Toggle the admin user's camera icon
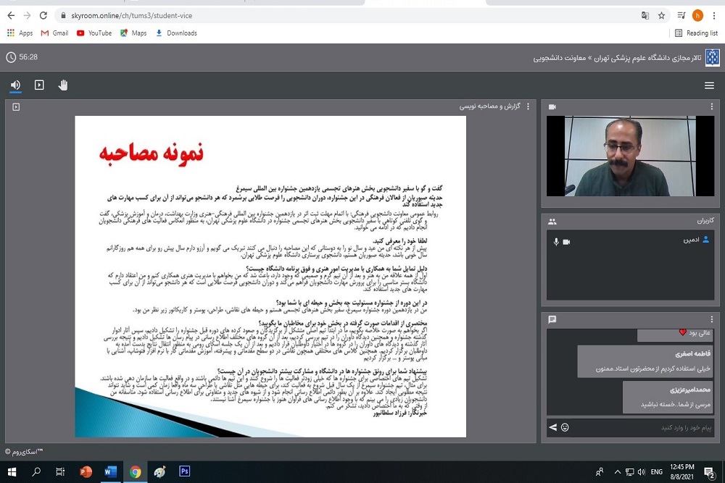725x483 pixels. (567, 241)
